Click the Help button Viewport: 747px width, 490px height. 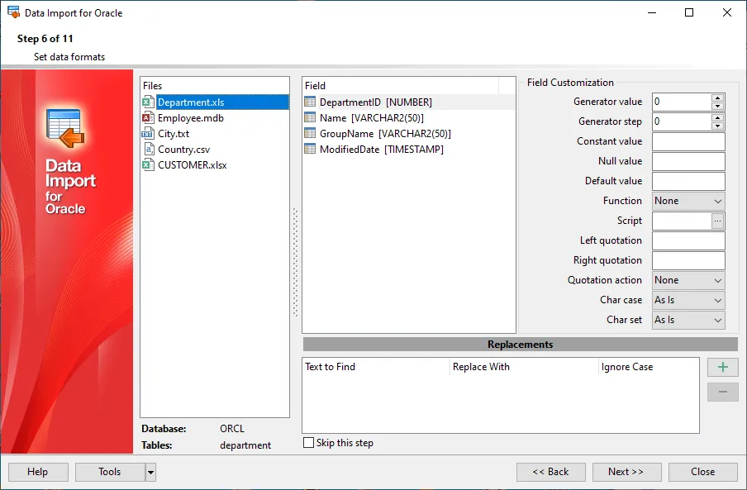pos(38,472)
